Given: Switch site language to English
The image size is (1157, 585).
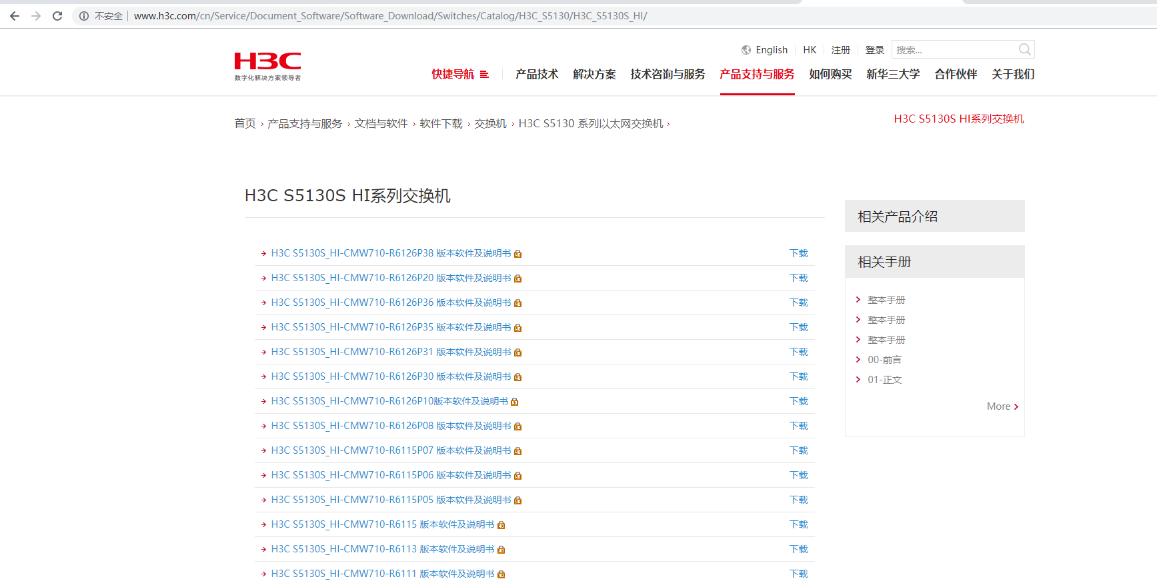Looking at the screenshot, I should click(772, 50).
